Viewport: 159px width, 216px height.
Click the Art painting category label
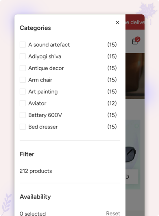pos(43,92)
